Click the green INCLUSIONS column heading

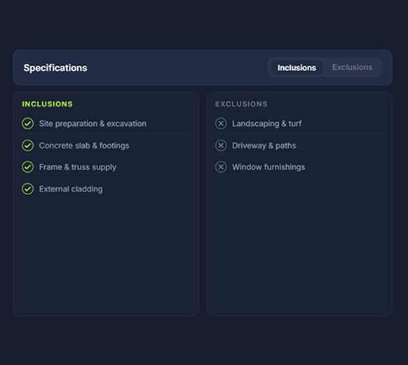click(x=48, y=104)
